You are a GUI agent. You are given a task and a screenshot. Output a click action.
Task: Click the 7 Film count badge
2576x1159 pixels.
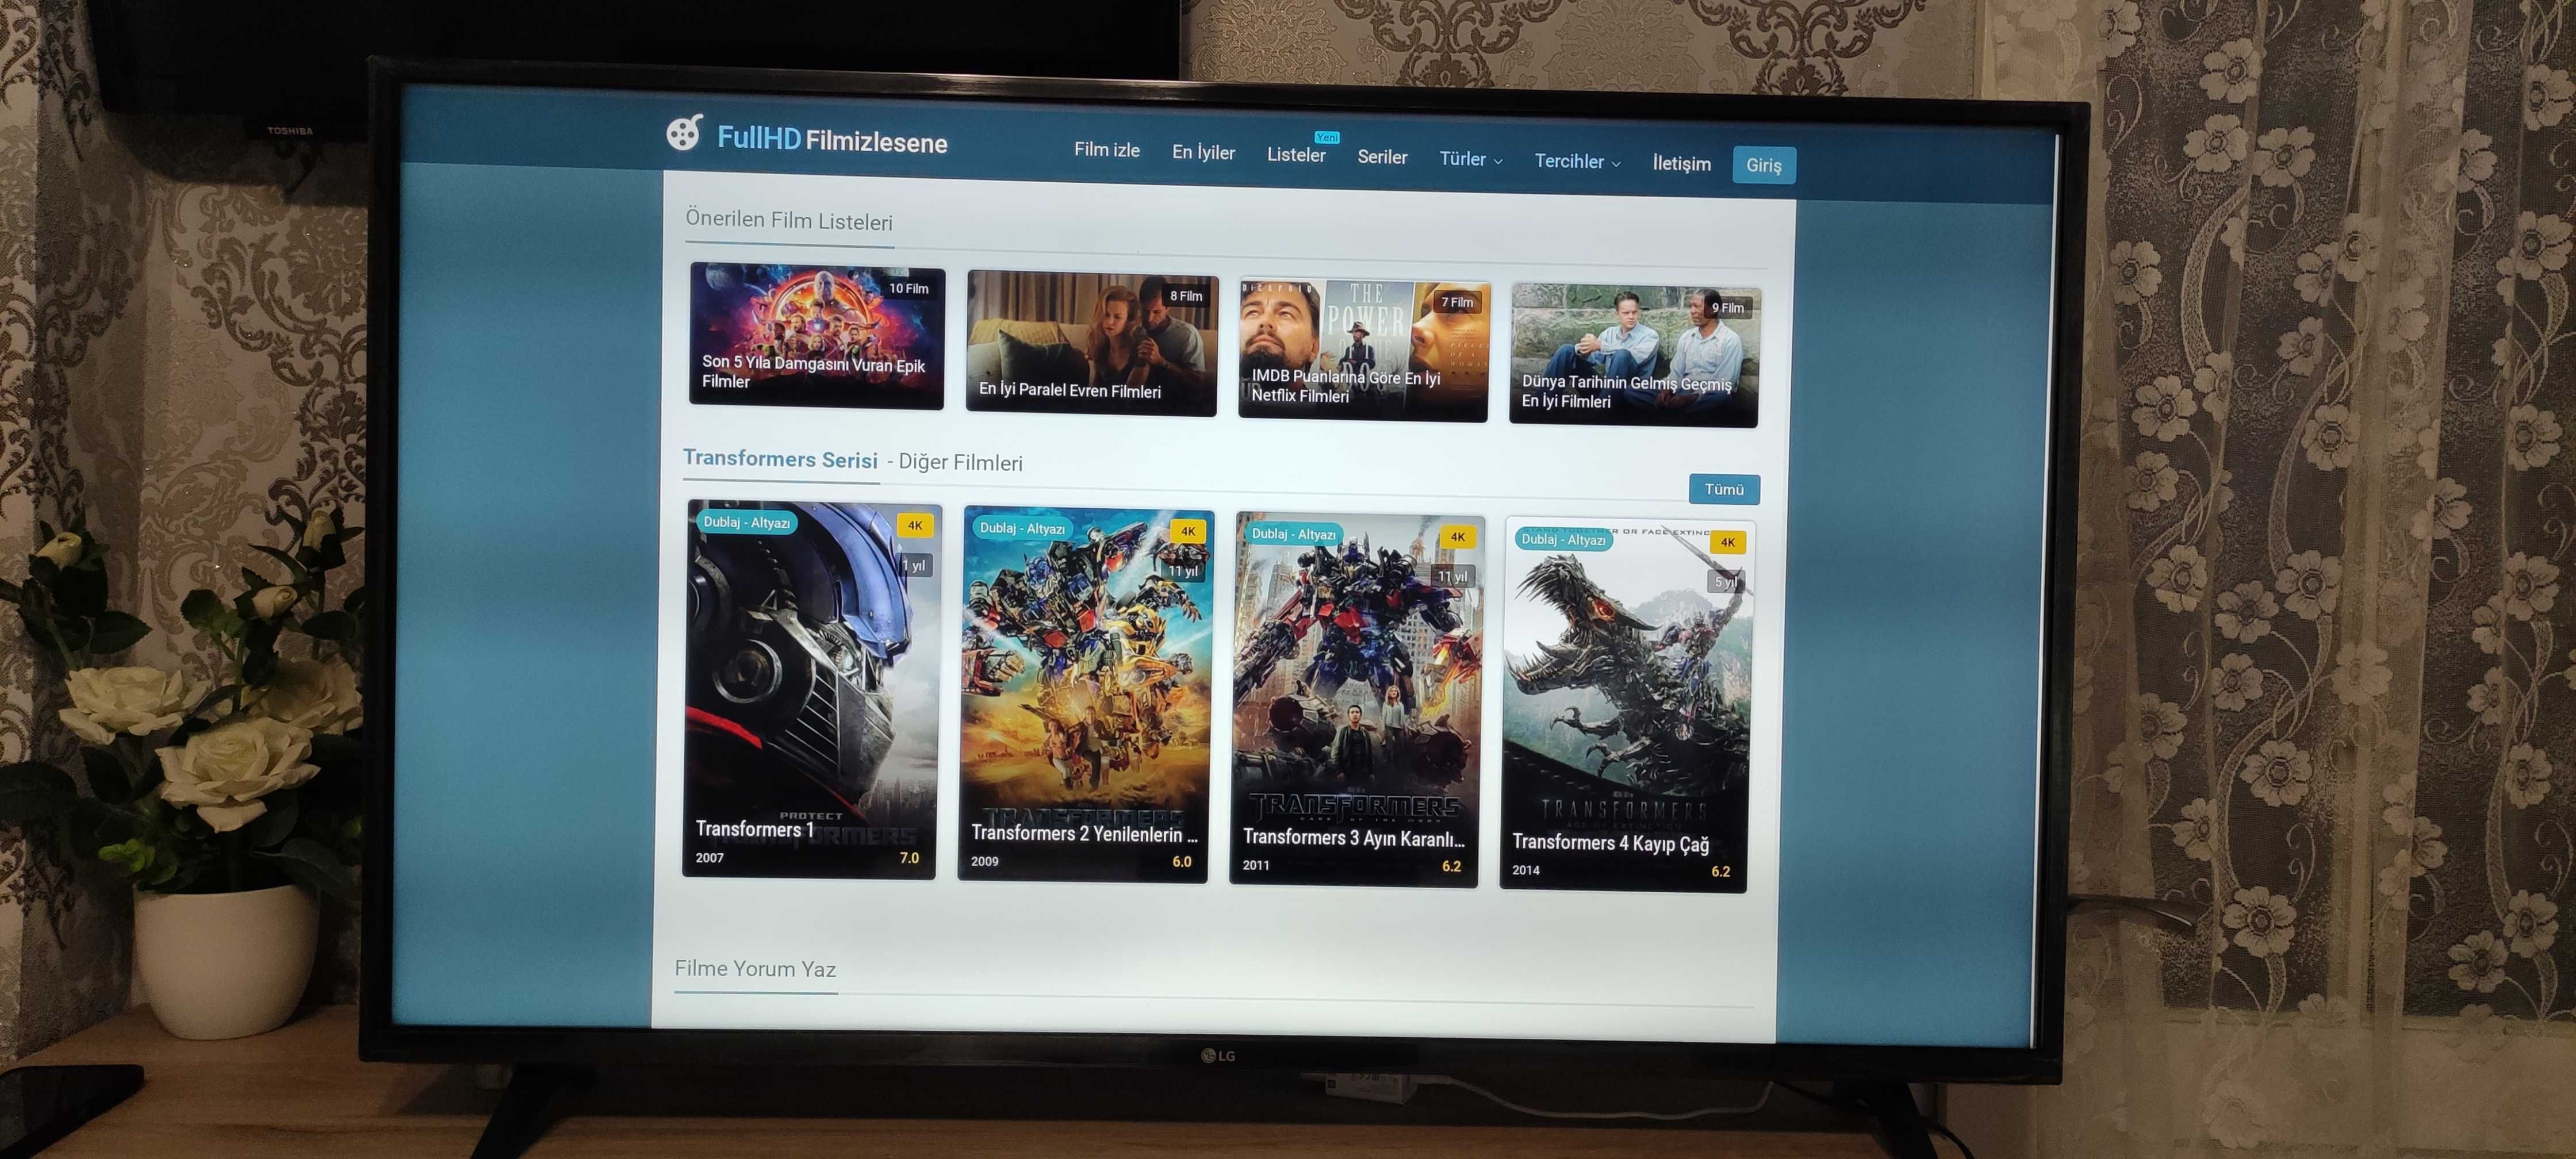[1456, 302]
